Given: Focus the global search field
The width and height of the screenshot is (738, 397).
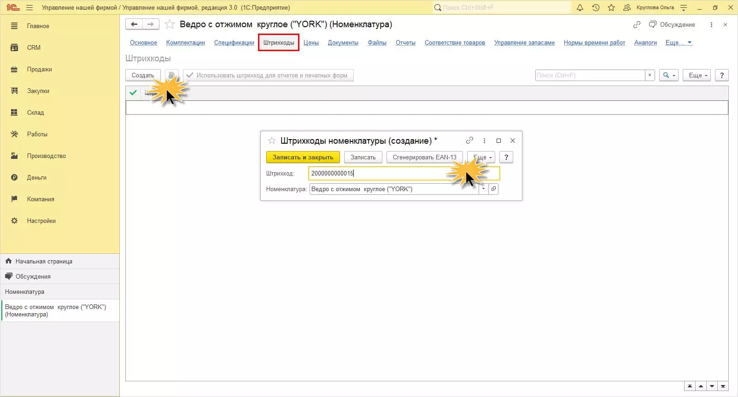Looking at the screenshot, I should pyautogui.click(x=501, y=8).
